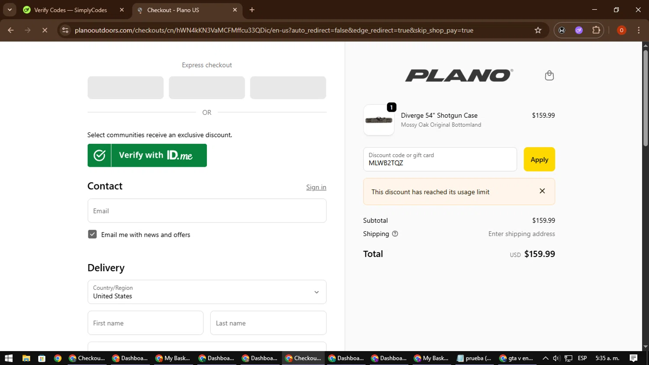Close the Checkout - Plano US tab
Image resolution: width=649 pixels, height=365 pixels.
(235, 10)
